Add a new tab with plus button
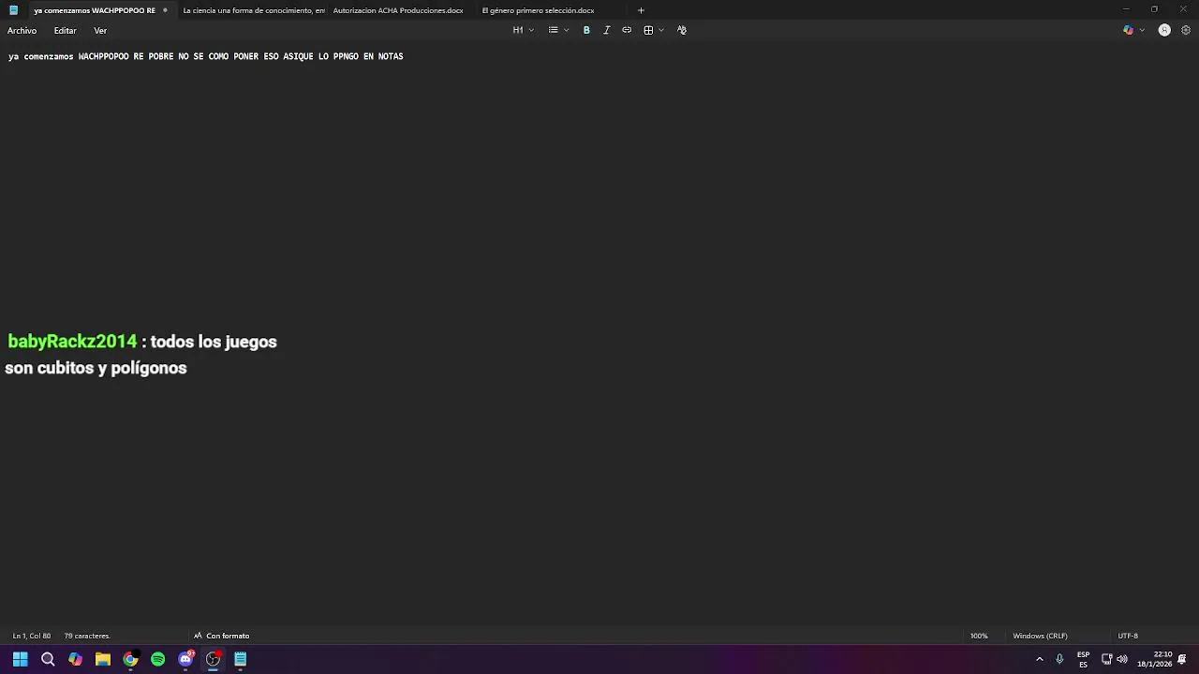The image size is (1199, 674). tap(641, 10)
